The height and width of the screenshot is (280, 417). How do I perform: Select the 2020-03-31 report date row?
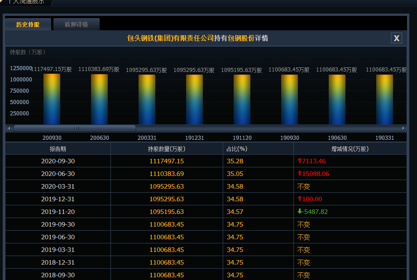(x=206, y=186)
